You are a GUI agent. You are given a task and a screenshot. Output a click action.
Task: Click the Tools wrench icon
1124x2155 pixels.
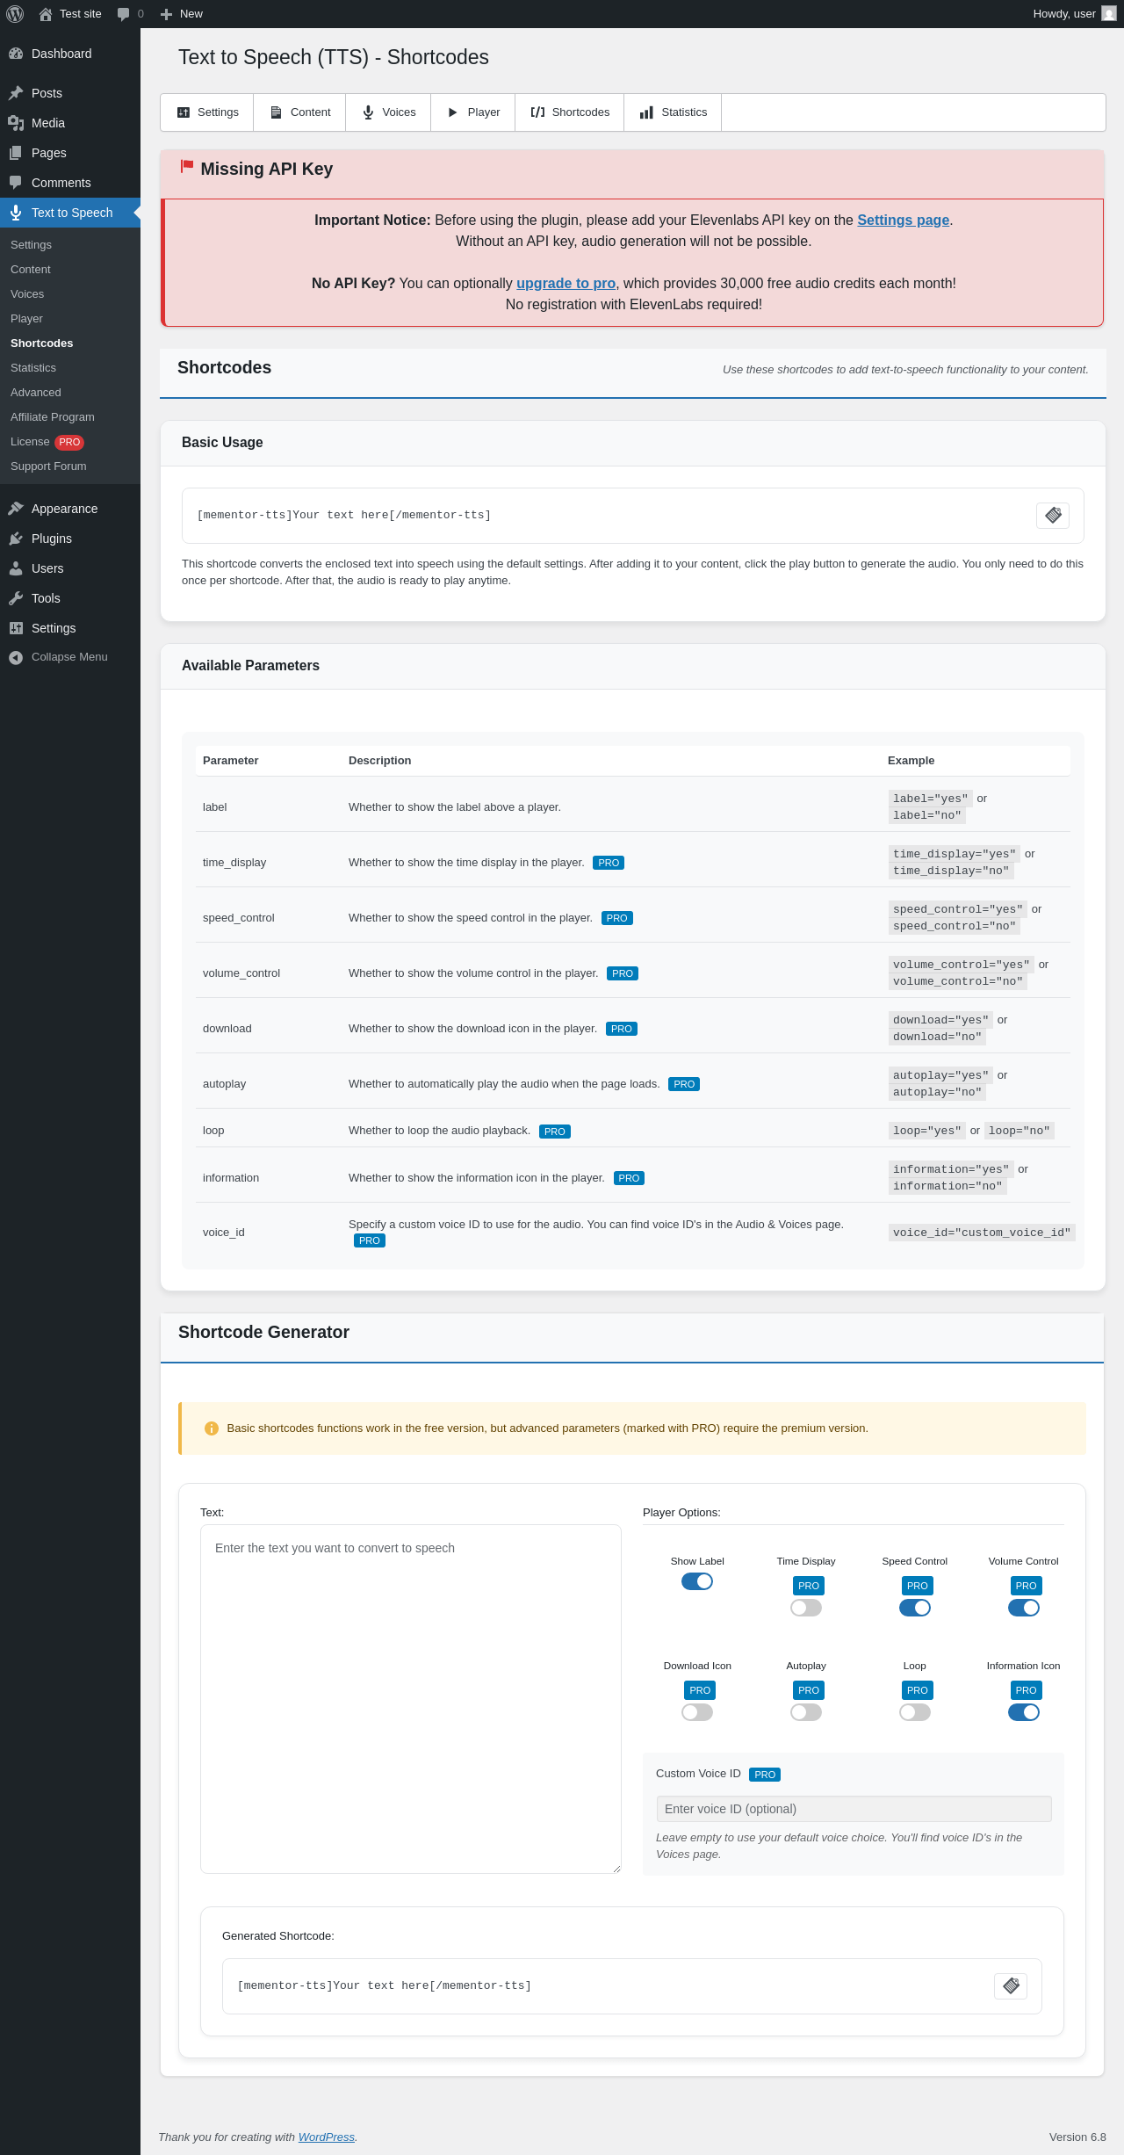(16, 598)
